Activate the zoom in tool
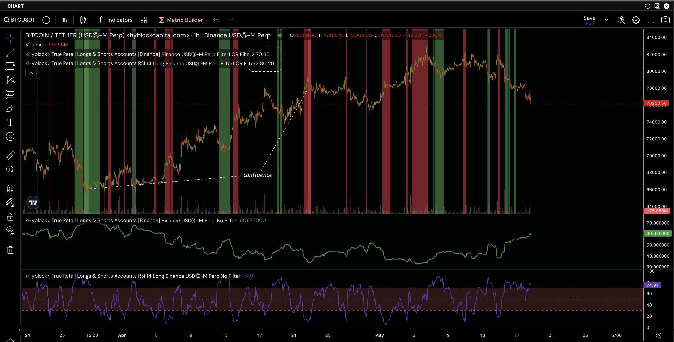 [10, 170]
